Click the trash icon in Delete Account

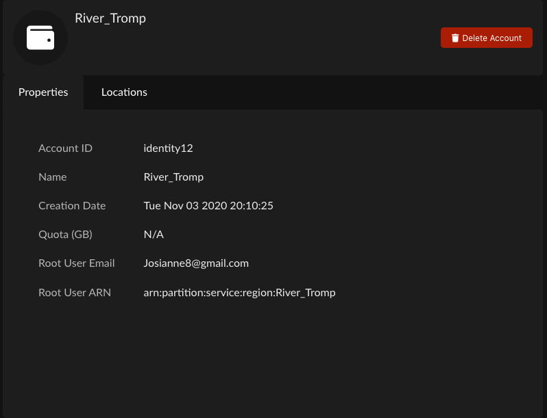[x=455, y=38]
